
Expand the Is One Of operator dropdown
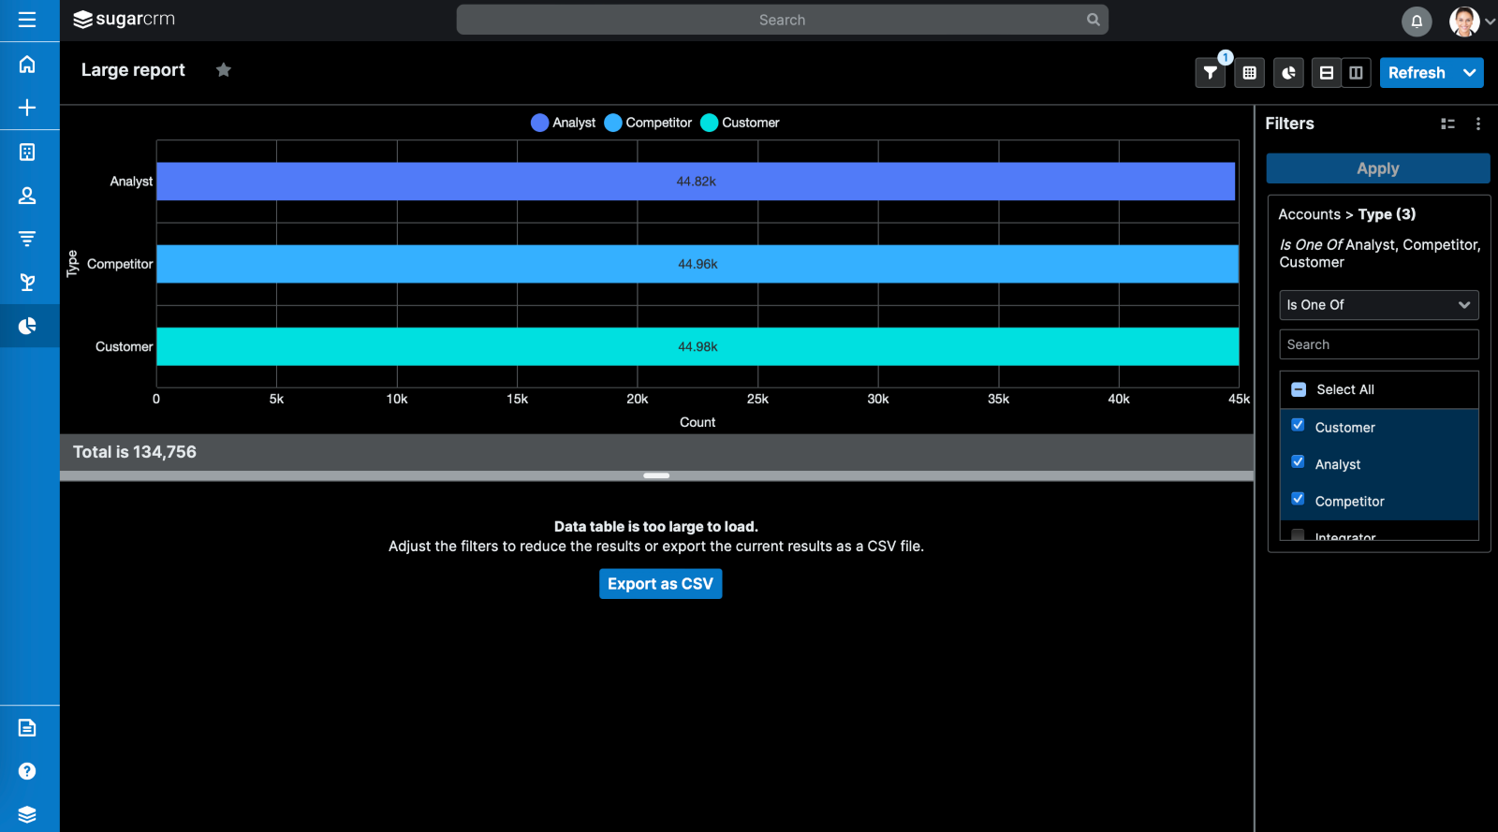[x=1378, y=305]
